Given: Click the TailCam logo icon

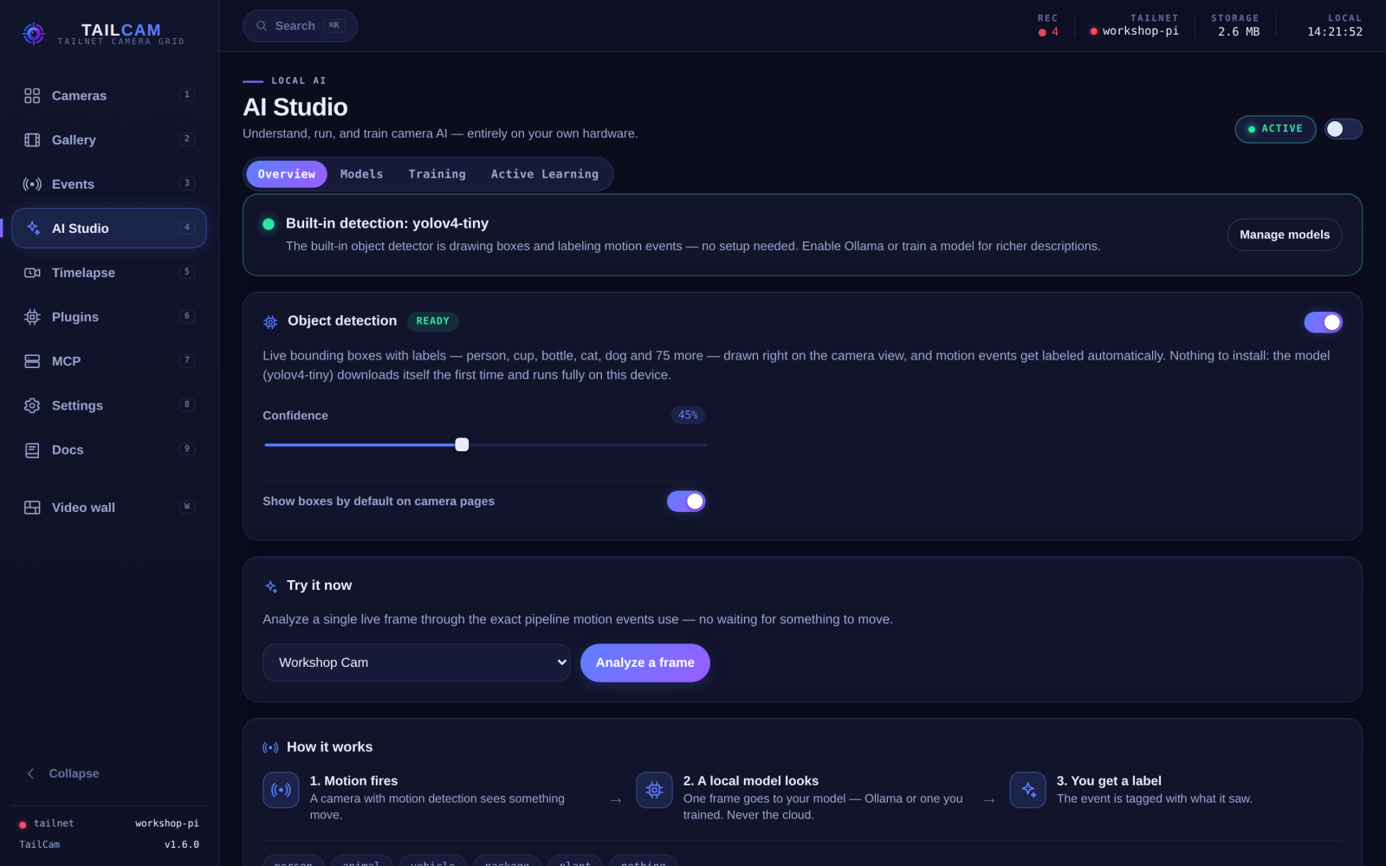Looking at the screenshot, I should (x=34, y=34).
